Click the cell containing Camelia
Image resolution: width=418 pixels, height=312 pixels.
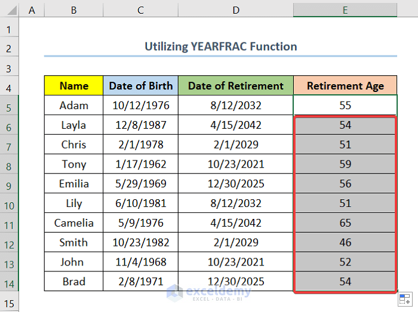[73, 223]
